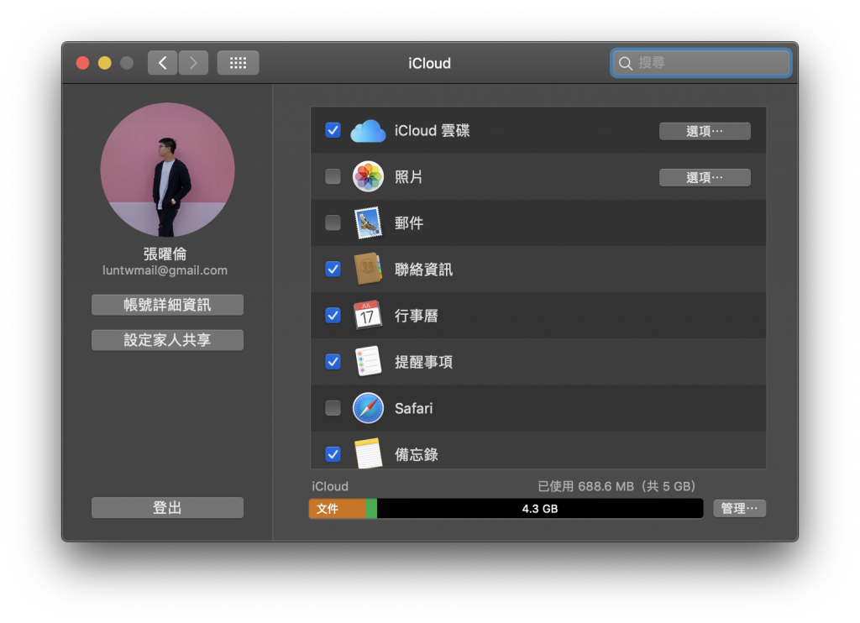Click the Safari text label

pyautogui.click(x=413, y=409)
